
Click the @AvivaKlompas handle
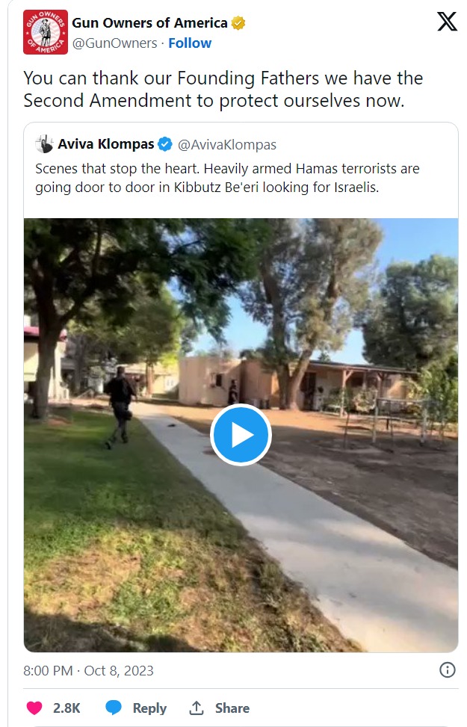(x=227, y=145)
